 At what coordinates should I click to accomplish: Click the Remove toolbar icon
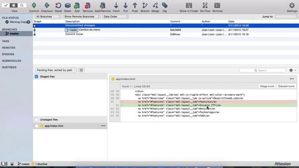(87, 7)
